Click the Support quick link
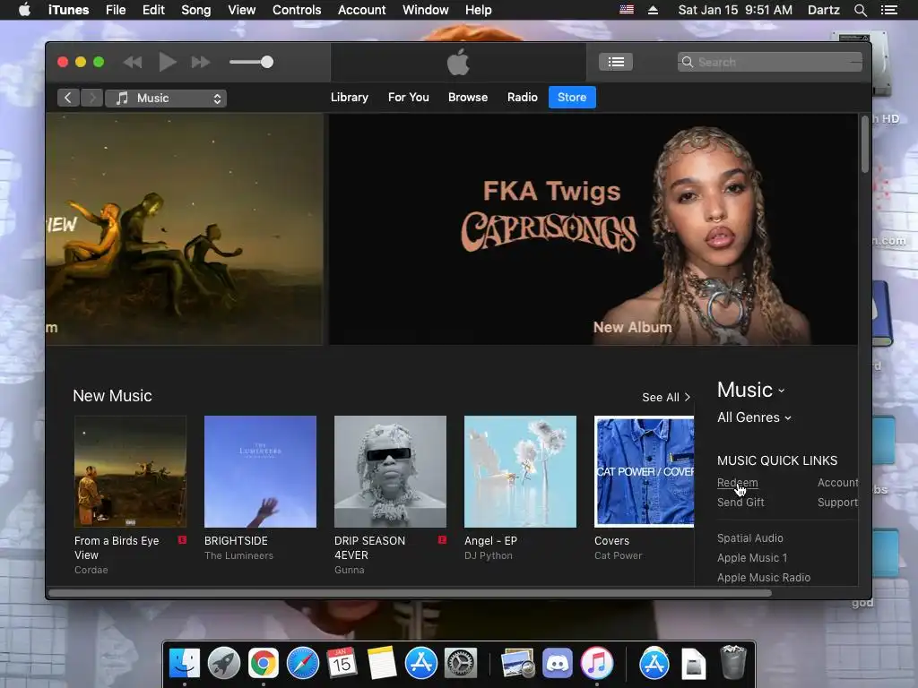Viewport: 918px width, 688px height. pyautogui.click(x=838, y=502)
